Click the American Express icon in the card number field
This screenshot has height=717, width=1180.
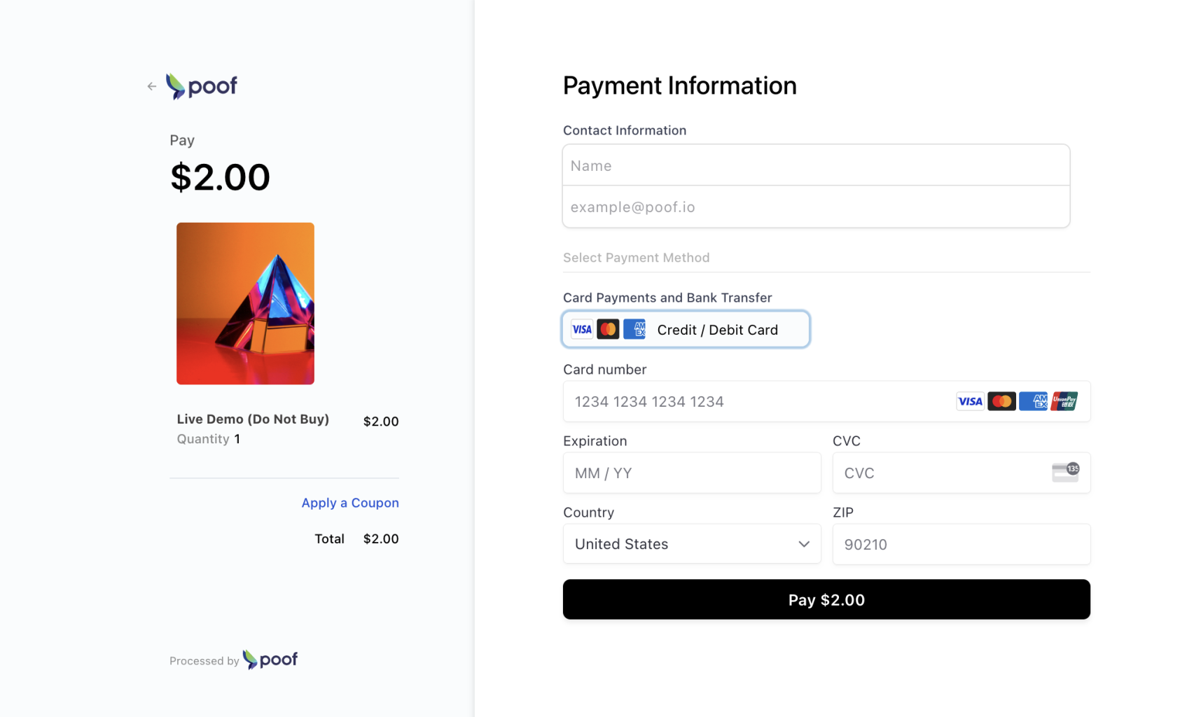[1033, 401]
